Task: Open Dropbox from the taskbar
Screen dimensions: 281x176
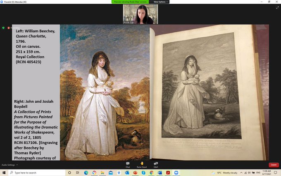Action: point(119,173)
